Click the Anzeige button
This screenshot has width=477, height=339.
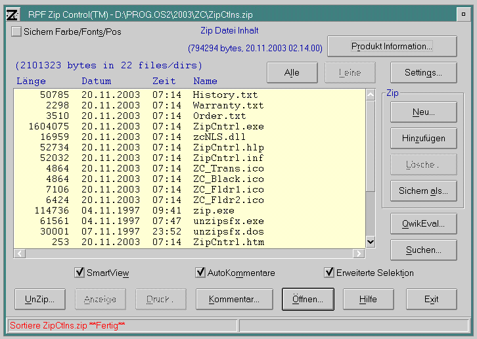click(101, 299)
